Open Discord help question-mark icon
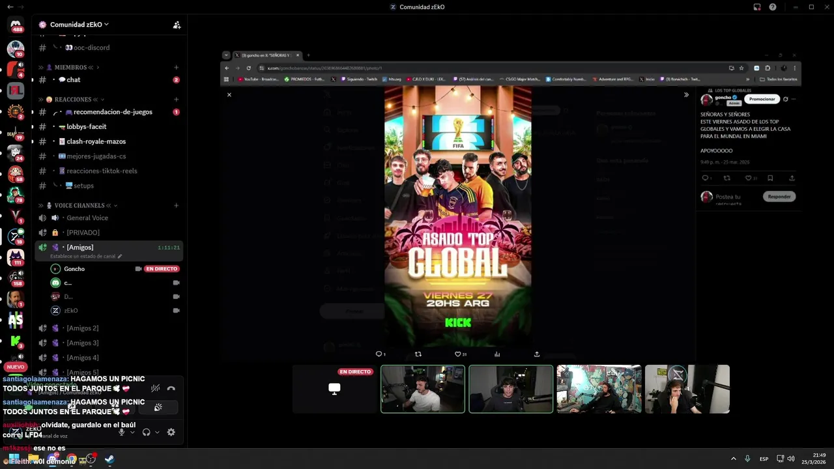Screen dimensions: 834x469 [x=773, y=7]
